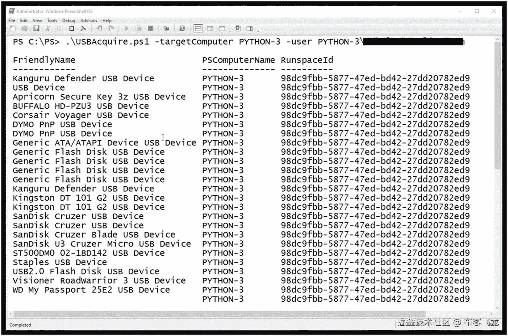Maximize the PowerShell ISE window

477,11
